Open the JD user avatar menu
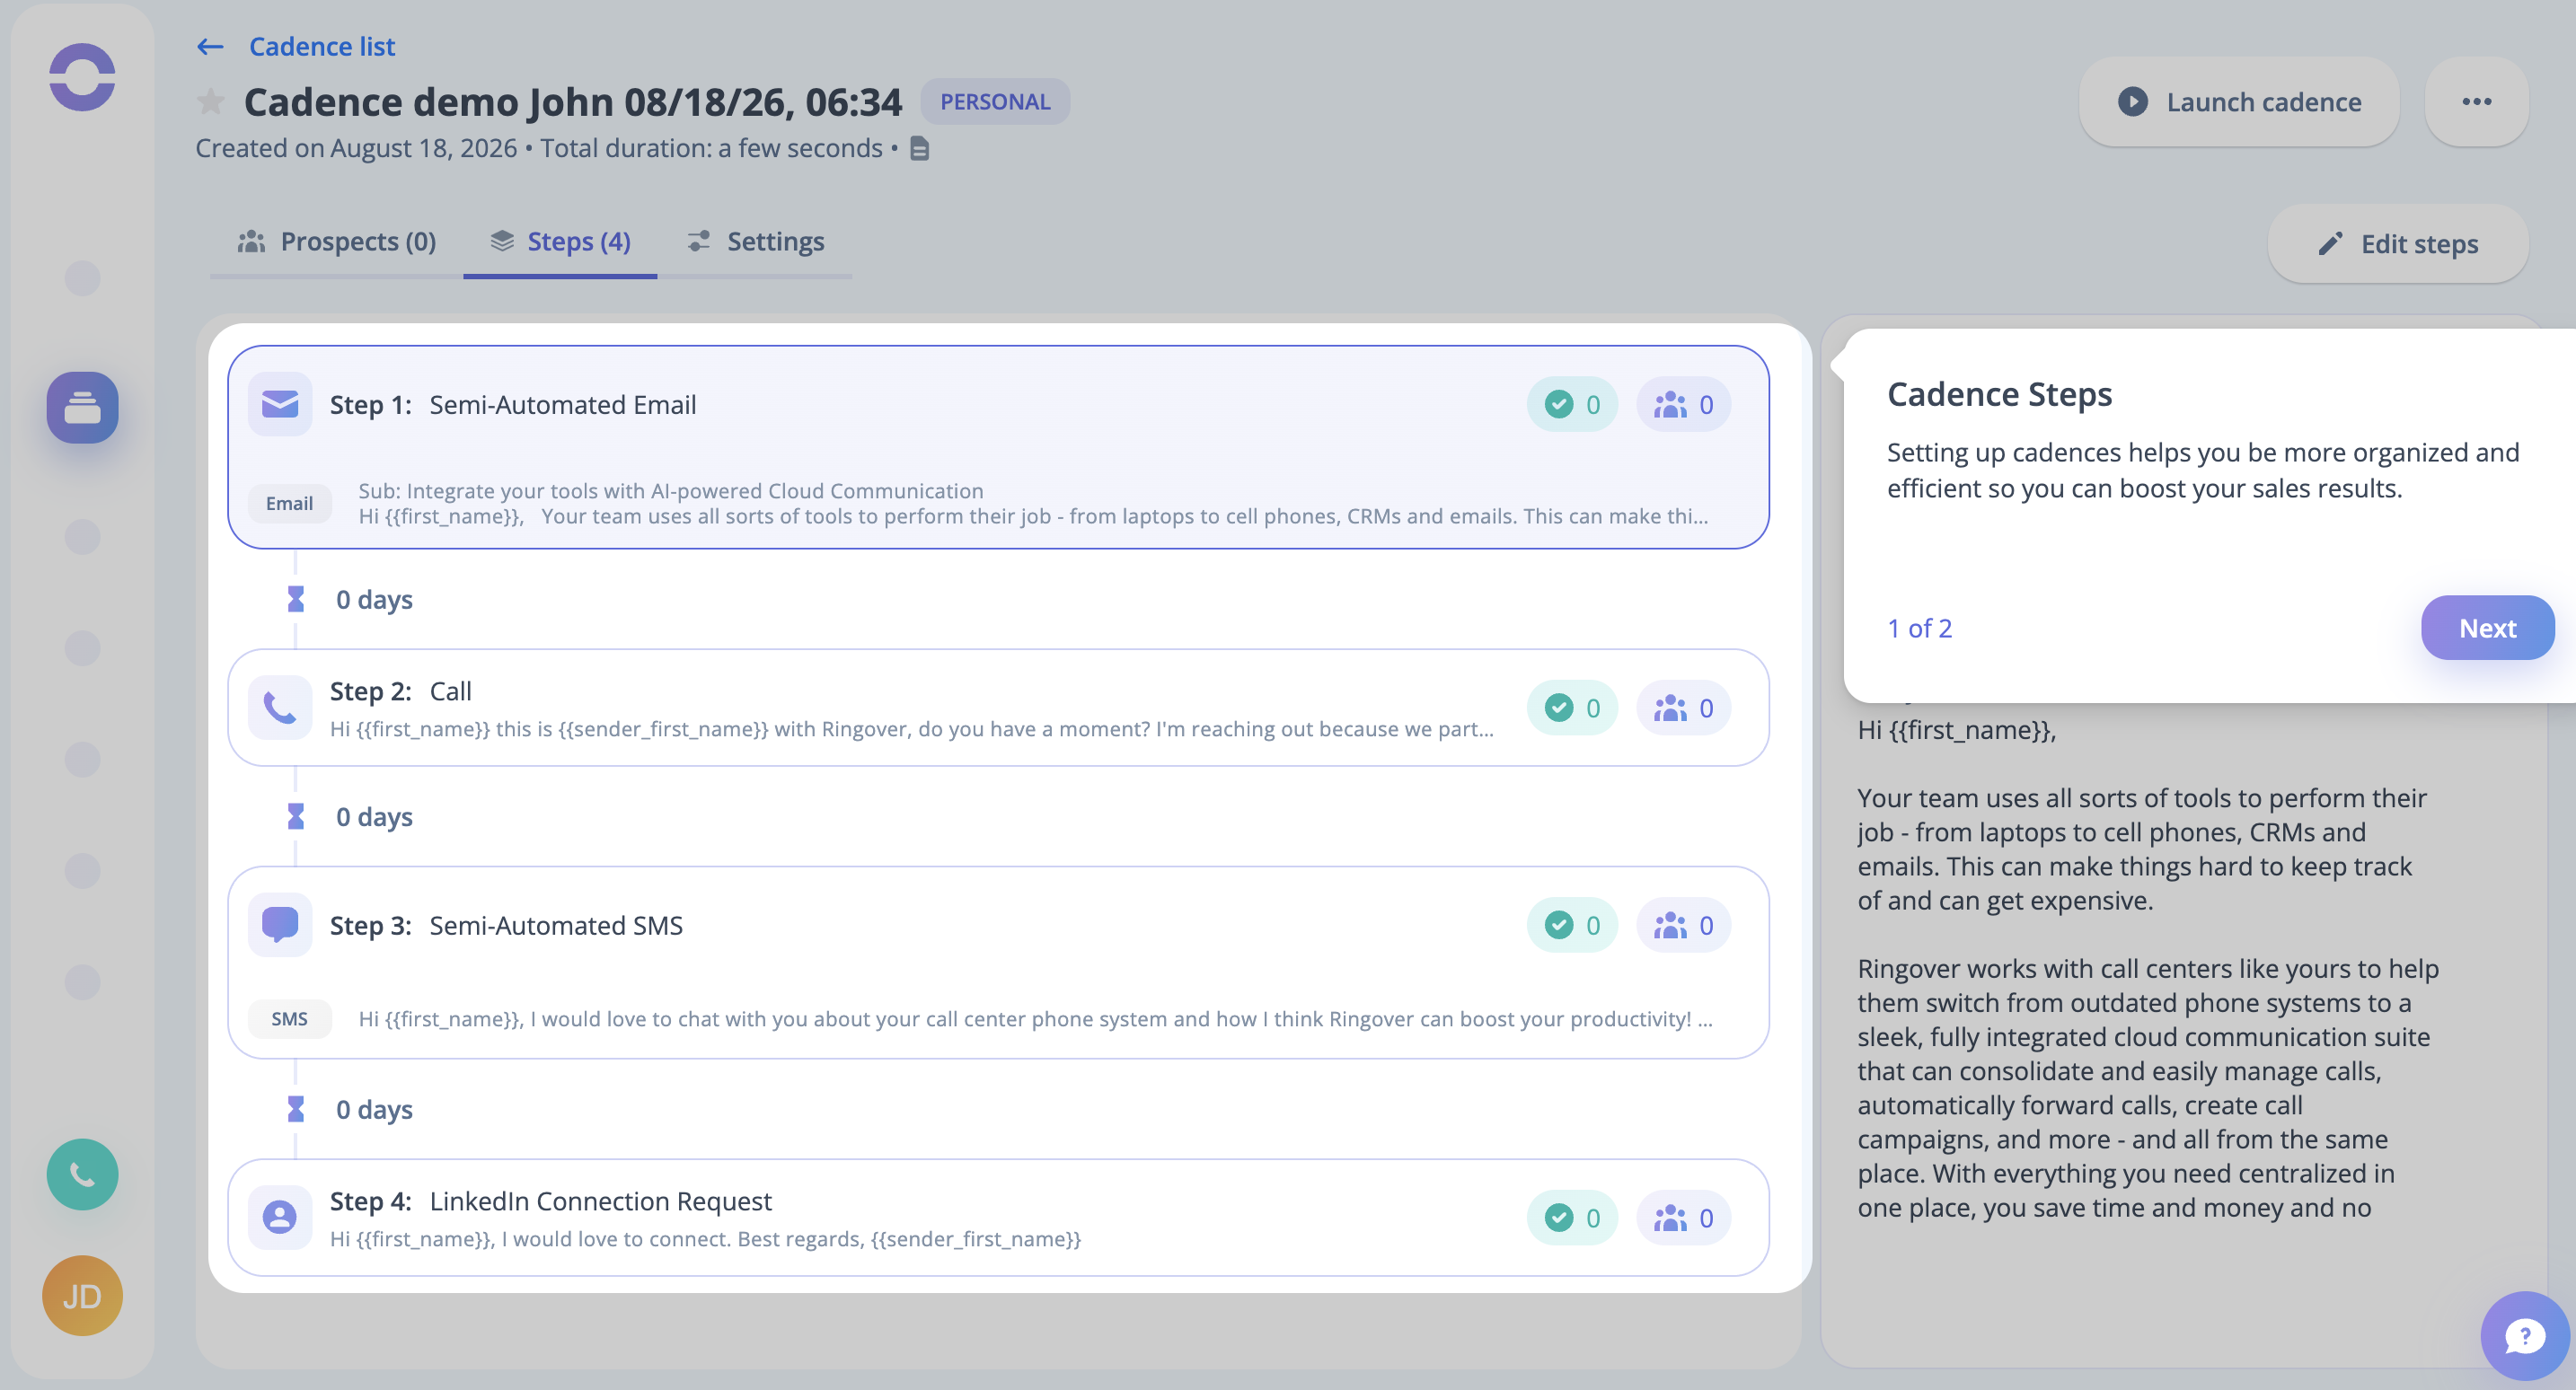The height and width of the screenshot is (1390, 2576). [82, 1296]
